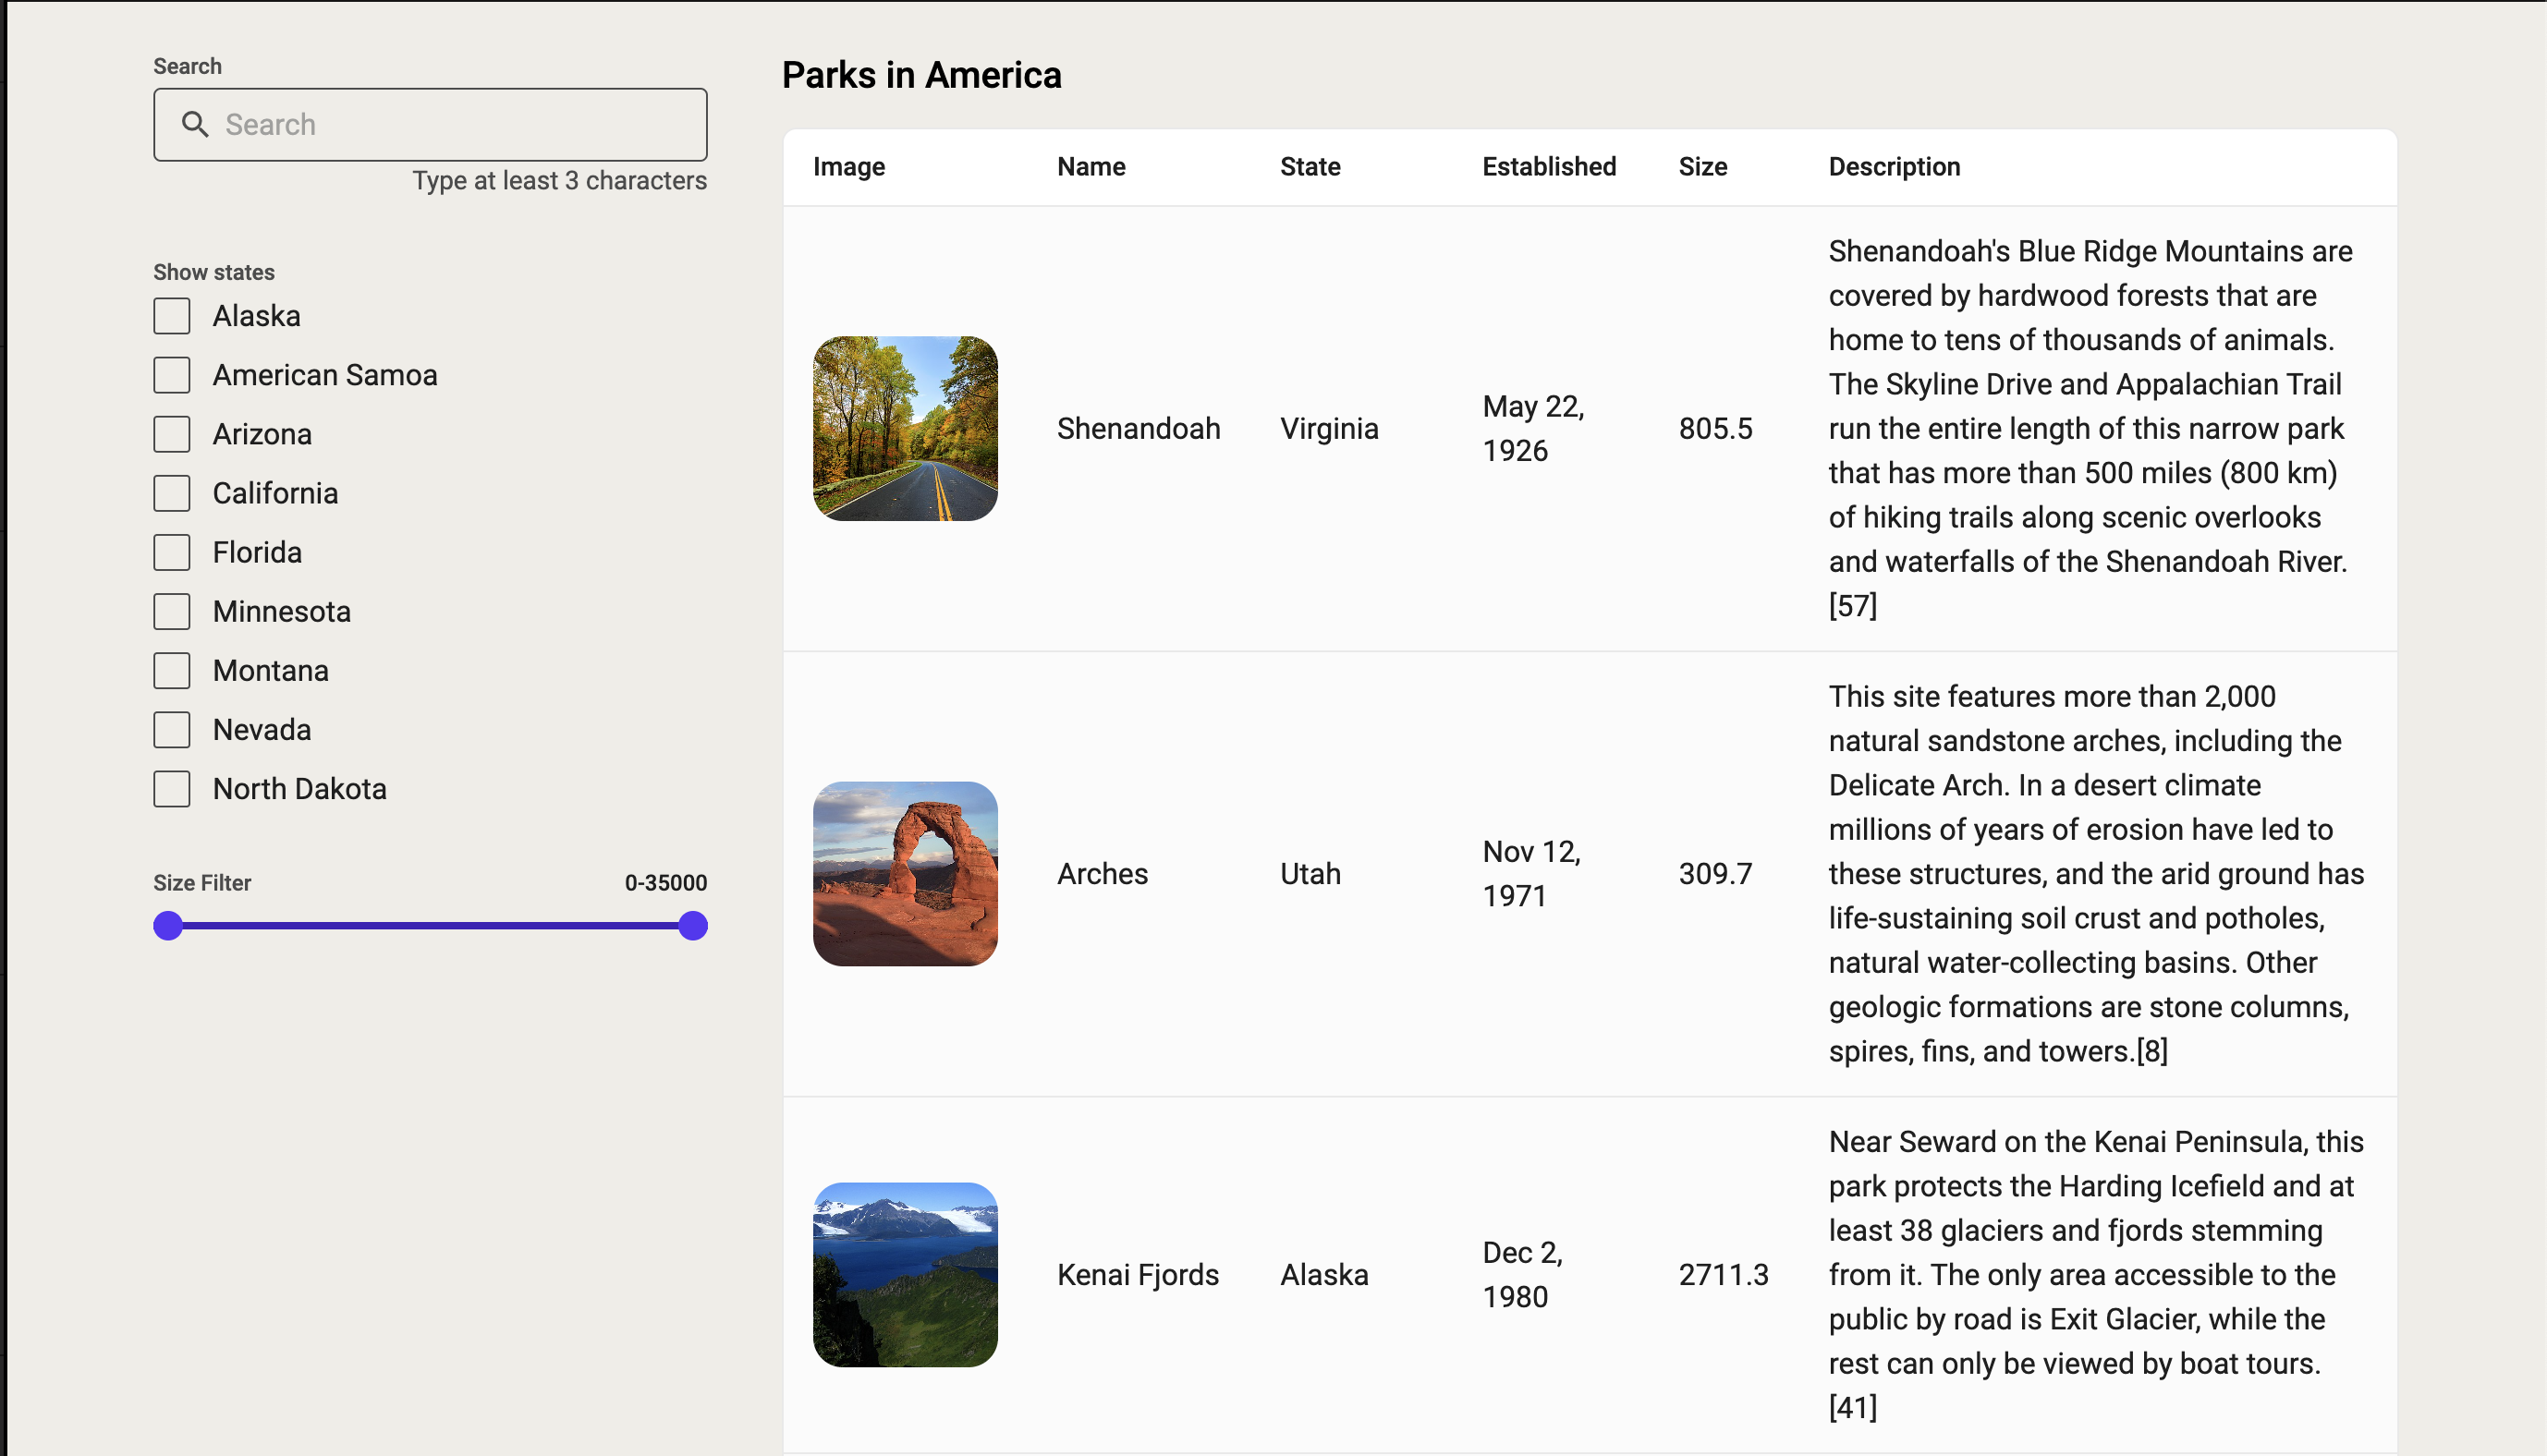This screenshot has height=1456, width=2547.
Task: Click the Established column header
Action: [1548, 166]
